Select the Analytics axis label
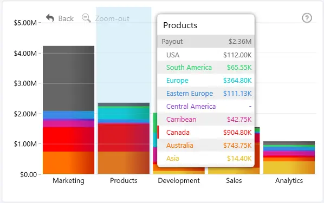Screen dimensions: 324x203 click(x=289, y=180)
